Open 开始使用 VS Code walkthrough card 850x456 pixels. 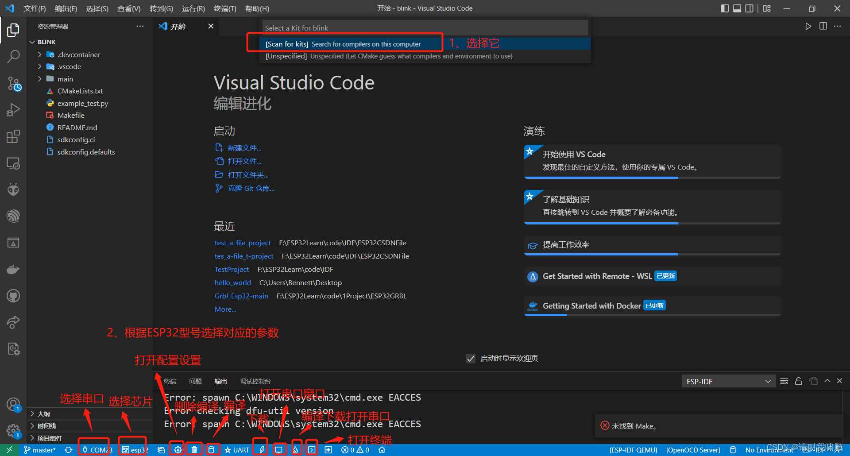point(653,161)
